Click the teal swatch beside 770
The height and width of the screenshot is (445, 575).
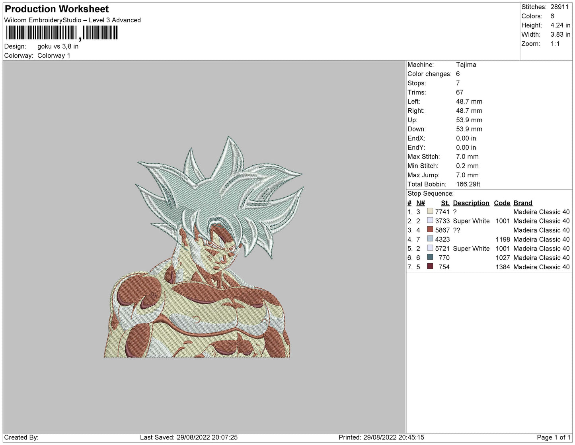[430, 257]
